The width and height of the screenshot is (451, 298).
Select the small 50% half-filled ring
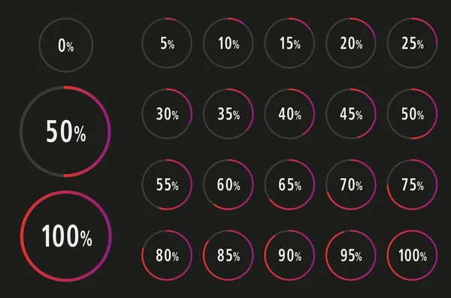(412, 114)
